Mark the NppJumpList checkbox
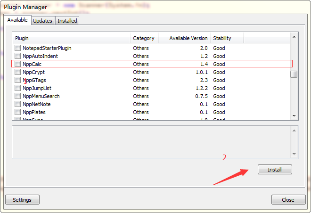This screenshot has width=311, height=213. 17,88
